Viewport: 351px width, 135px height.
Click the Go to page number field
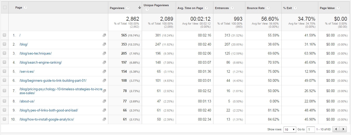(x=310, y=129)
